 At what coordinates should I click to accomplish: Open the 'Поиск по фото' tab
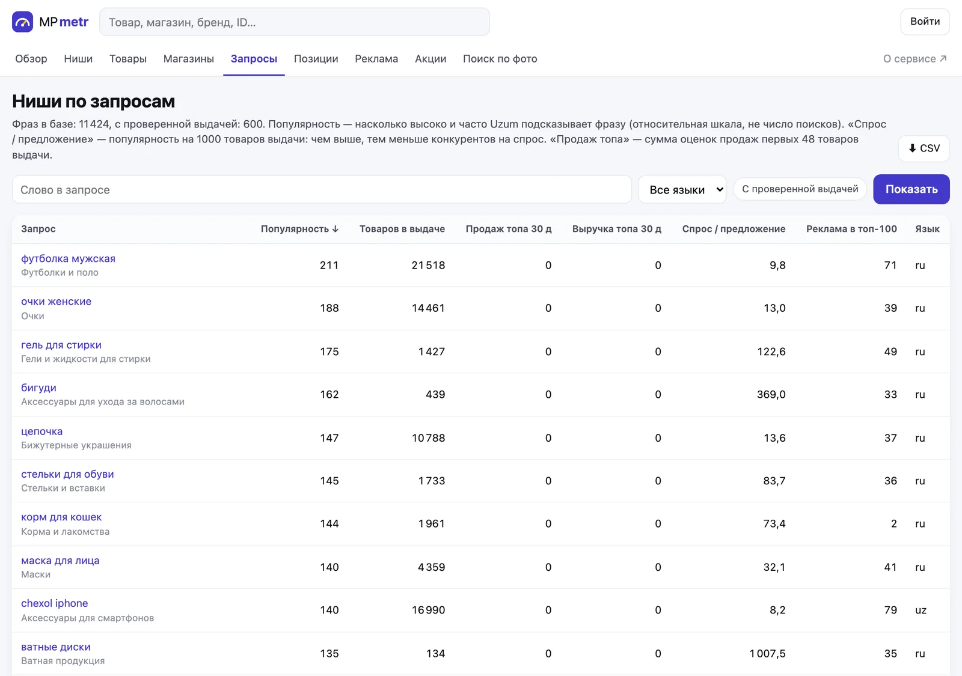500,59
